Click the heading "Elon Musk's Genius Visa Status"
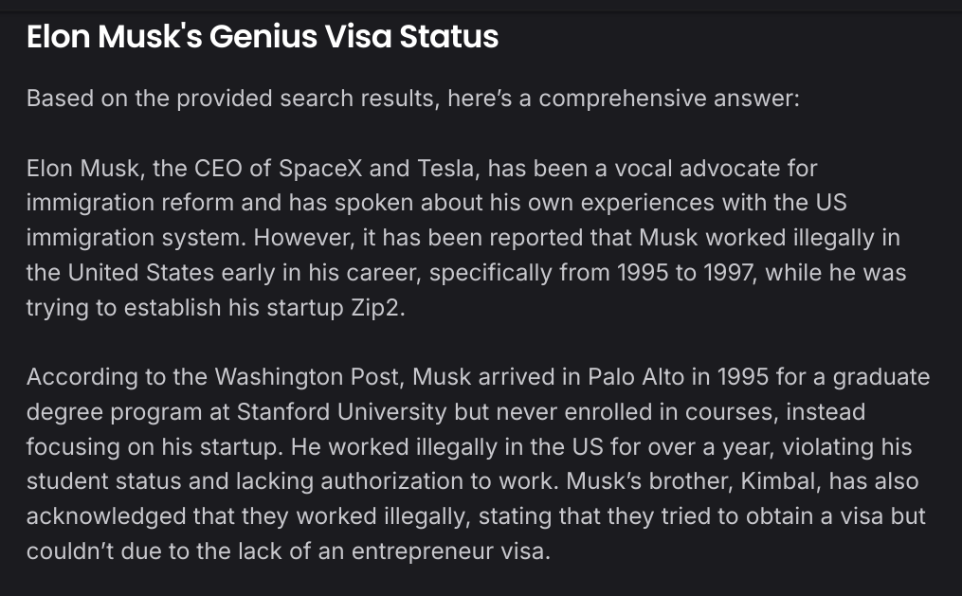The height and width of the screenshot is (596, 962). [x=263, y=36]
